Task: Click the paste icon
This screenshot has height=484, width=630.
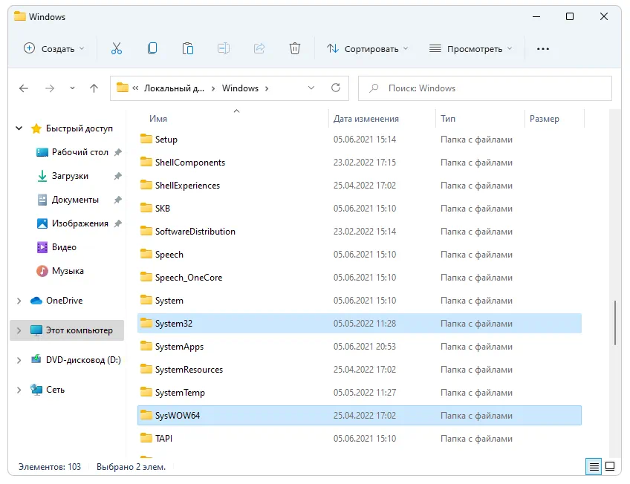Action: click(188, 48)
